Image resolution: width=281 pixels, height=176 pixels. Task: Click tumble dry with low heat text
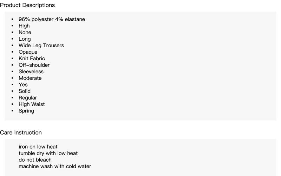(x=48, y=153)
